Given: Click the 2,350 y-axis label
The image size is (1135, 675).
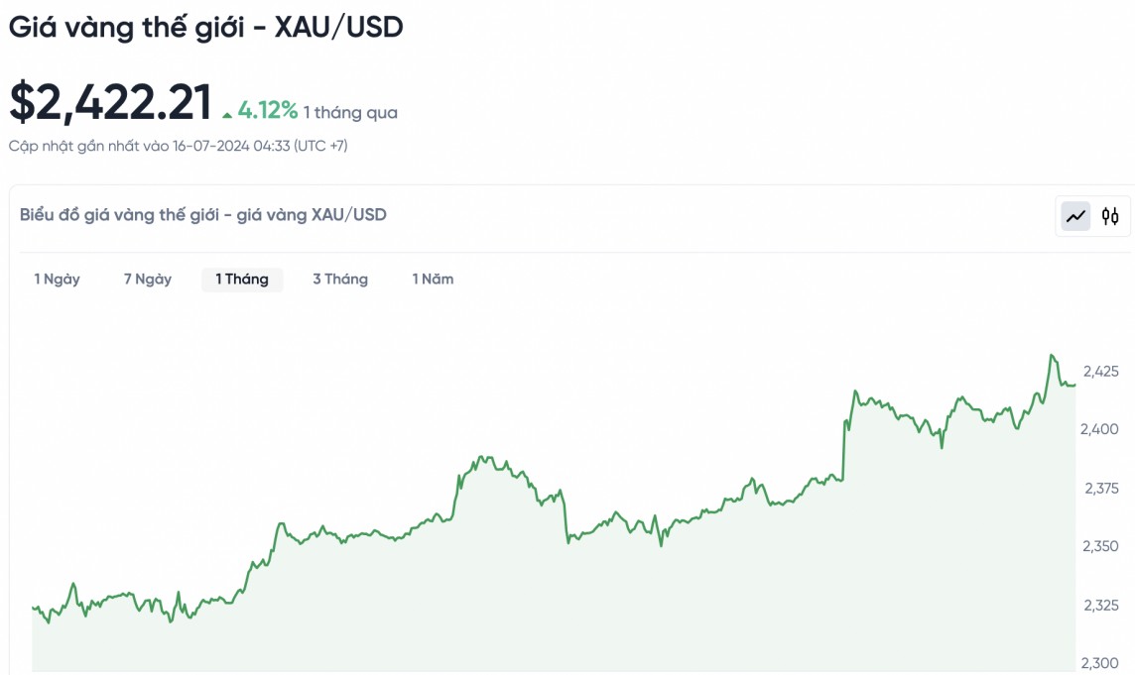Looking at the screenshot, I should [1100, 546].
